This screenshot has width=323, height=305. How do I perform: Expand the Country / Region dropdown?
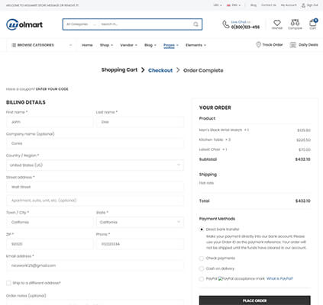(x=95, y=165)
